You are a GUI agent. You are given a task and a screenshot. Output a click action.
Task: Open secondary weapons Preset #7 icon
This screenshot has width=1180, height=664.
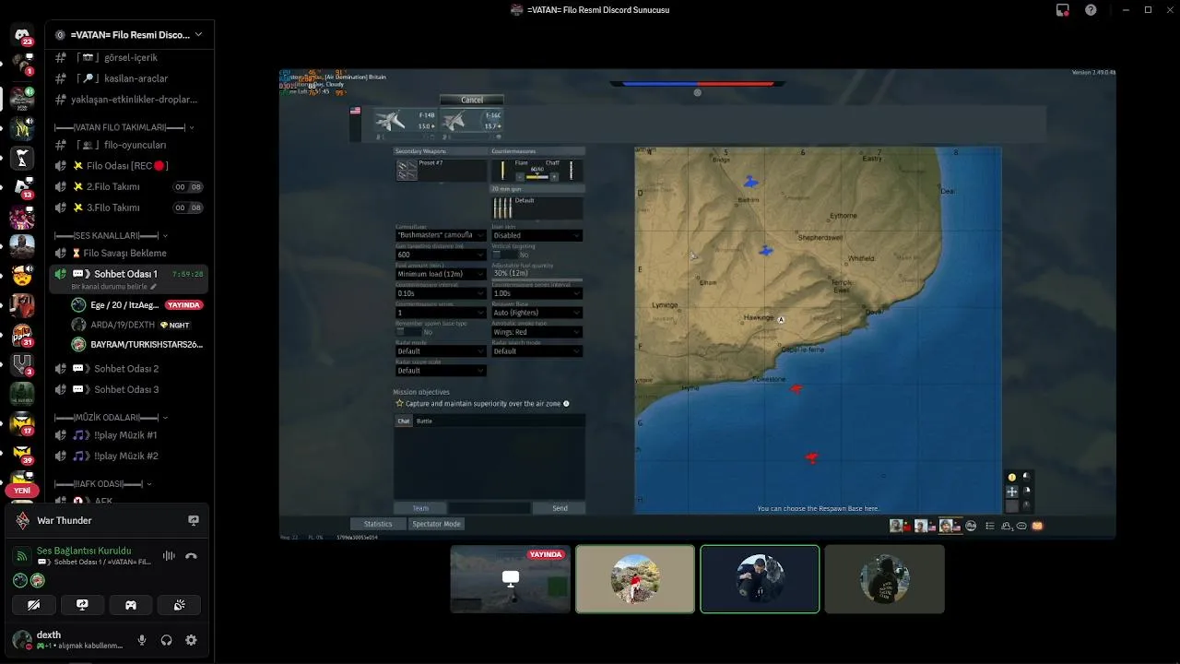[x=407, y=170]
